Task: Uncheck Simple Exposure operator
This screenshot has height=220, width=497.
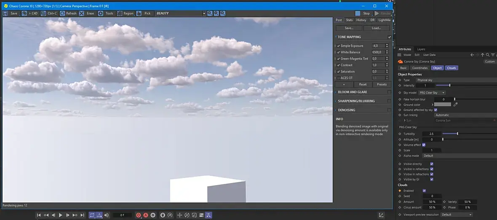Action: pyautogui.click(x=339, y=46)
